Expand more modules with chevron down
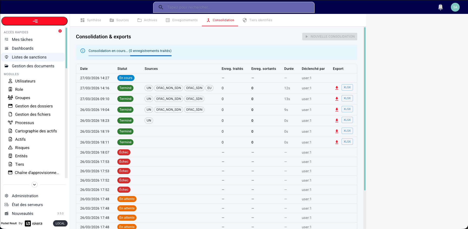This screenshot has width=468, height=229. pyautogui.click(x=35, y=185)
